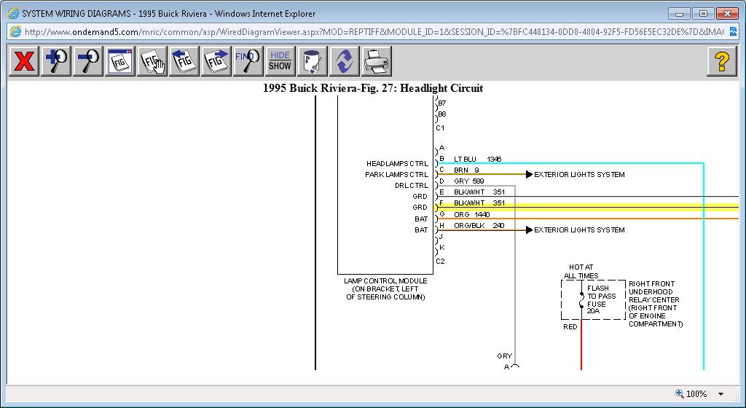This screenshot has width=746, height=408.
Task: Zoom out with the minus magnifier tool
Action: [x=88, y=61]
